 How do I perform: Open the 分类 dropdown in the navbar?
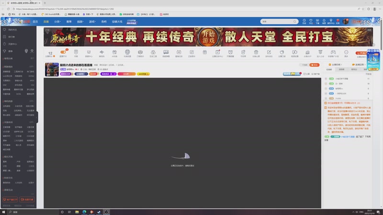point(57,21)
